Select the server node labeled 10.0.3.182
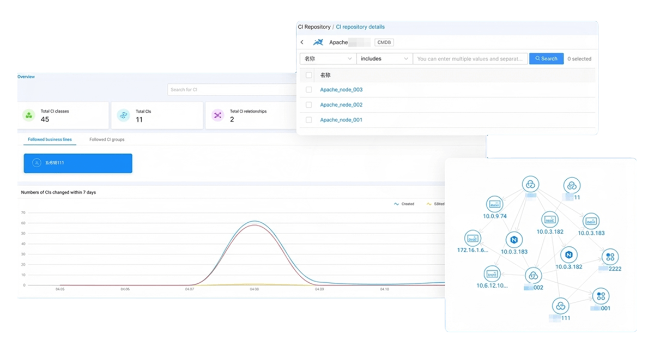This screenshot has height=353, width=654. [550, 220]
